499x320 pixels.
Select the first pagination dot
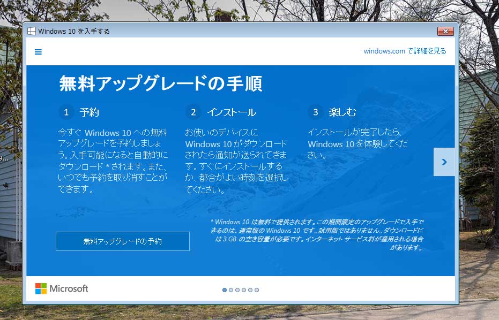point(225,290)
